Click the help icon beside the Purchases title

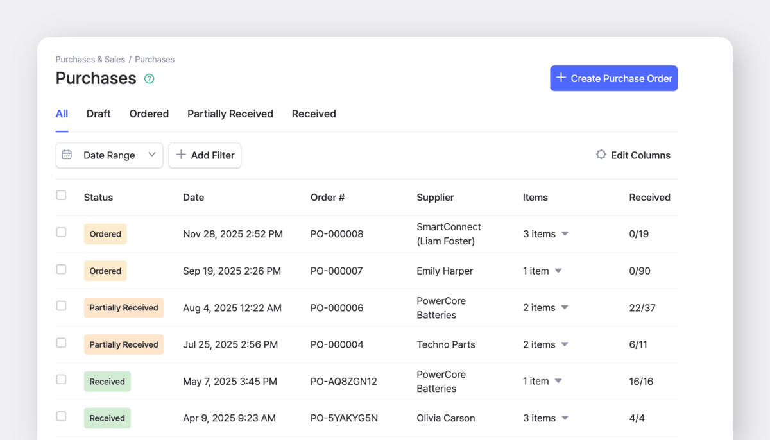pyautogui.click(x=148, y=78)
